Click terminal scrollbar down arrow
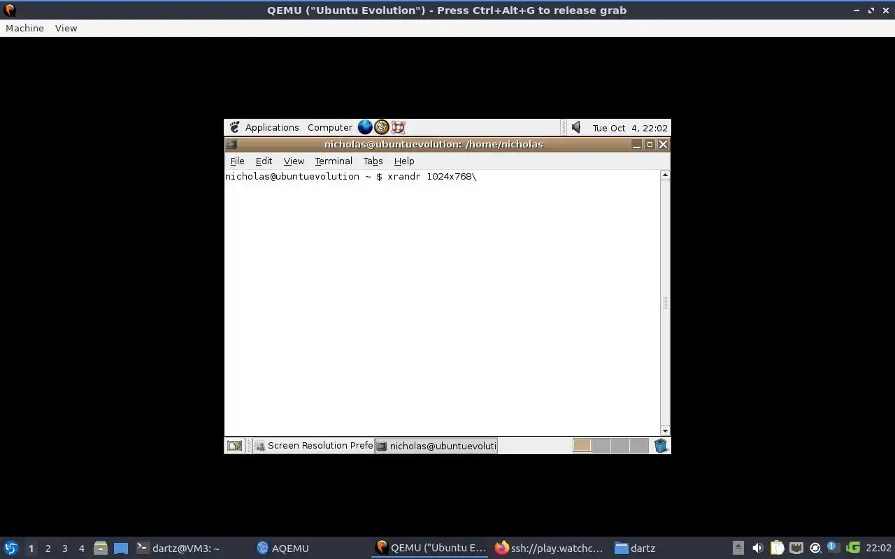The width and height of the screenshot is (895, 559). (665, 430)
